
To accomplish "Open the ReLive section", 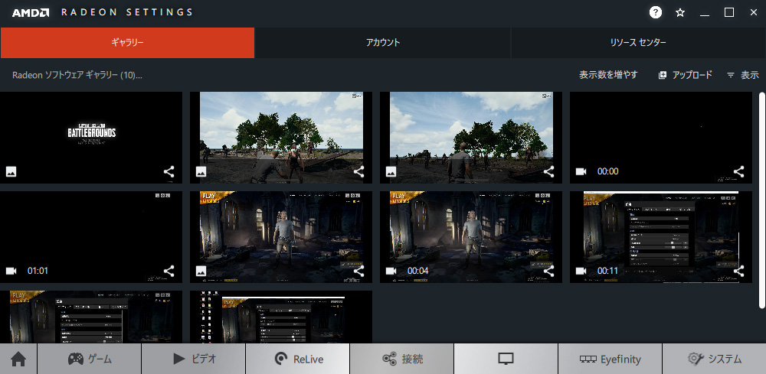I will tap(297, 359).
